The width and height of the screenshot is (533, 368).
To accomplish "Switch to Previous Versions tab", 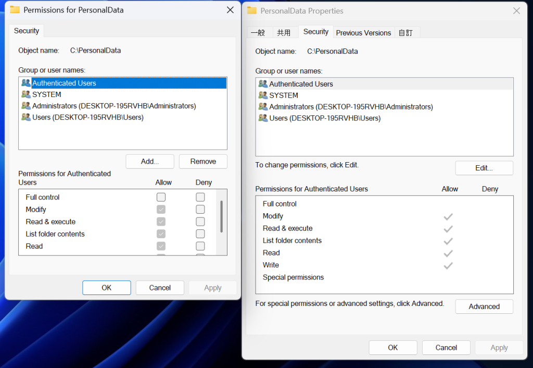I will click(363, 33).
